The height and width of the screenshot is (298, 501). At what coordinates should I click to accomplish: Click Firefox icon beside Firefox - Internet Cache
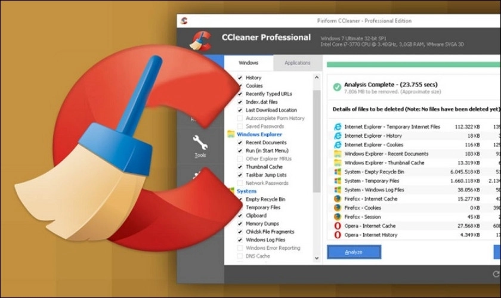pos(338,199)
